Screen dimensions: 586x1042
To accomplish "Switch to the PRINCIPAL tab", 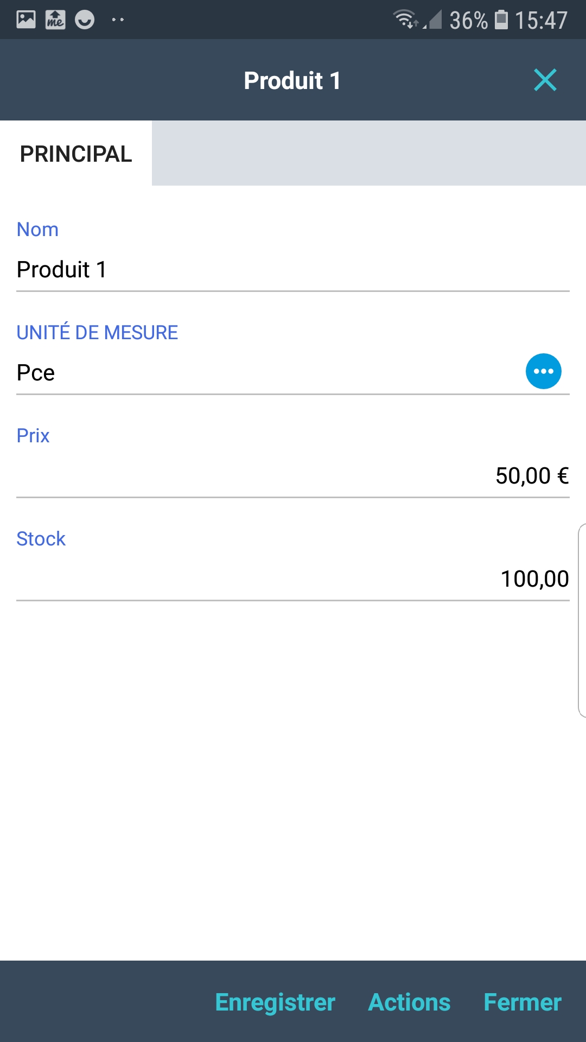I will click(76, 154).
